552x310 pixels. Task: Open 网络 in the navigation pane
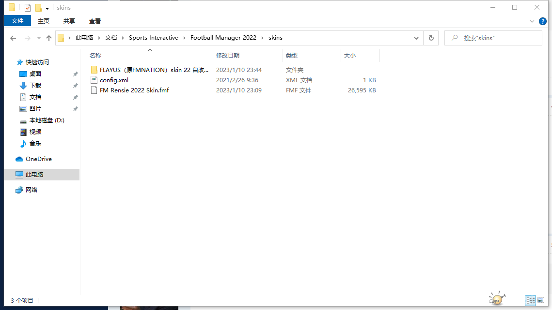coord(32,190)
